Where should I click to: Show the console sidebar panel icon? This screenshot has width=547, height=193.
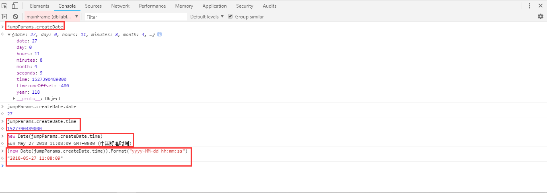4,17
